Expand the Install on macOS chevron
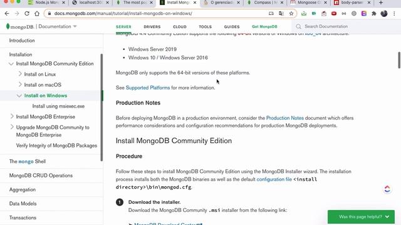 pos(20,84)
